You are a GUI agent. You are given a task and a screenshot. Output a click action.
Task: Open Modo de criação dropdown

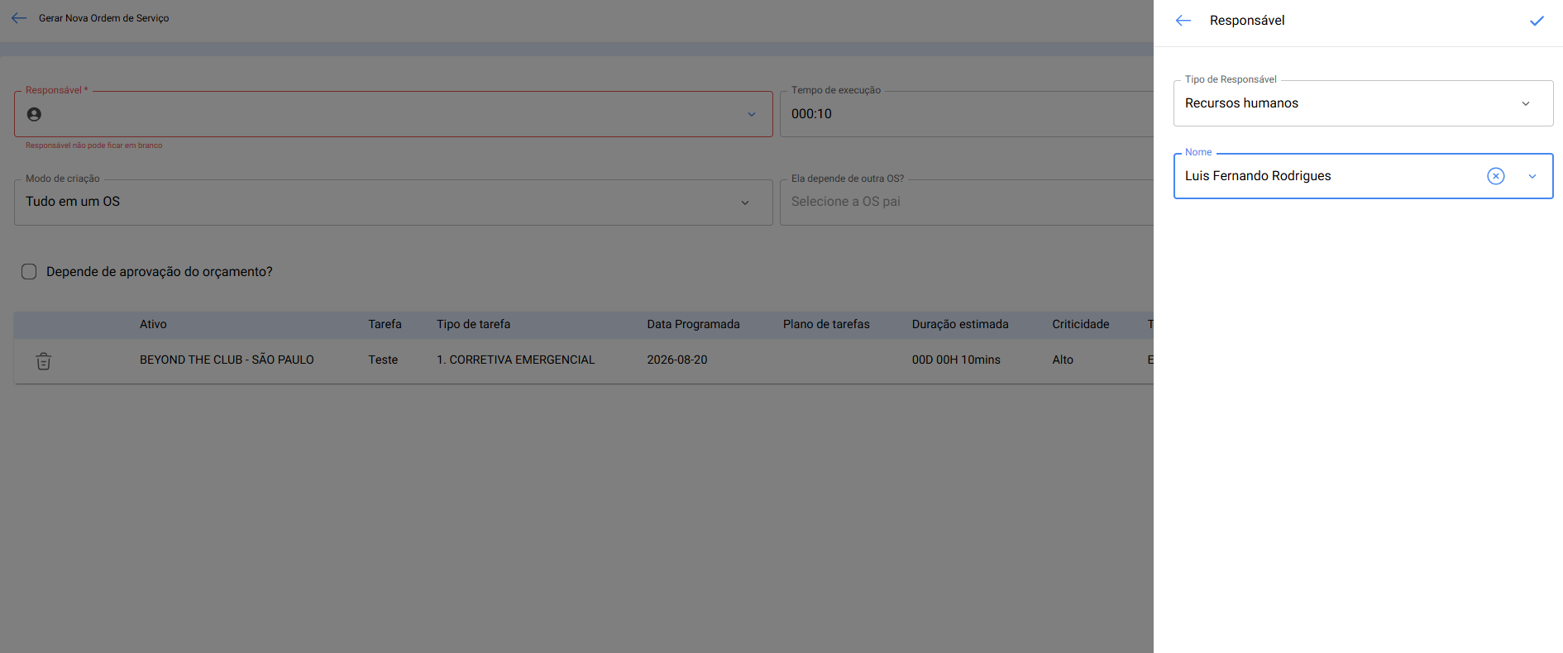click(393, 203)
